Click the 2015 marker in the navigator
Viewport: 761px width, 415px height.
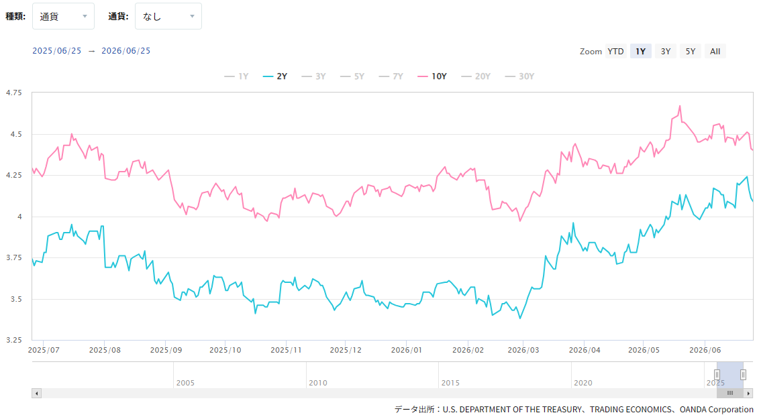[x=450, y=383]
